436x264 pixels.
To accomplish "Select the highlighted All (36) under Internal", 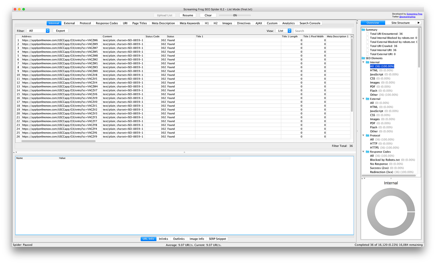I will pos(382,66).
